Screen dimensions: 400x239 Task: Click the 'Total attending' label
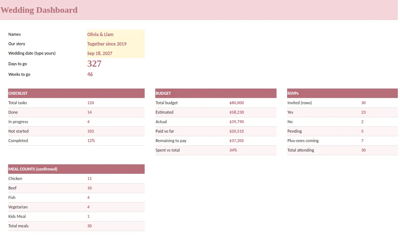coord(301,150)
